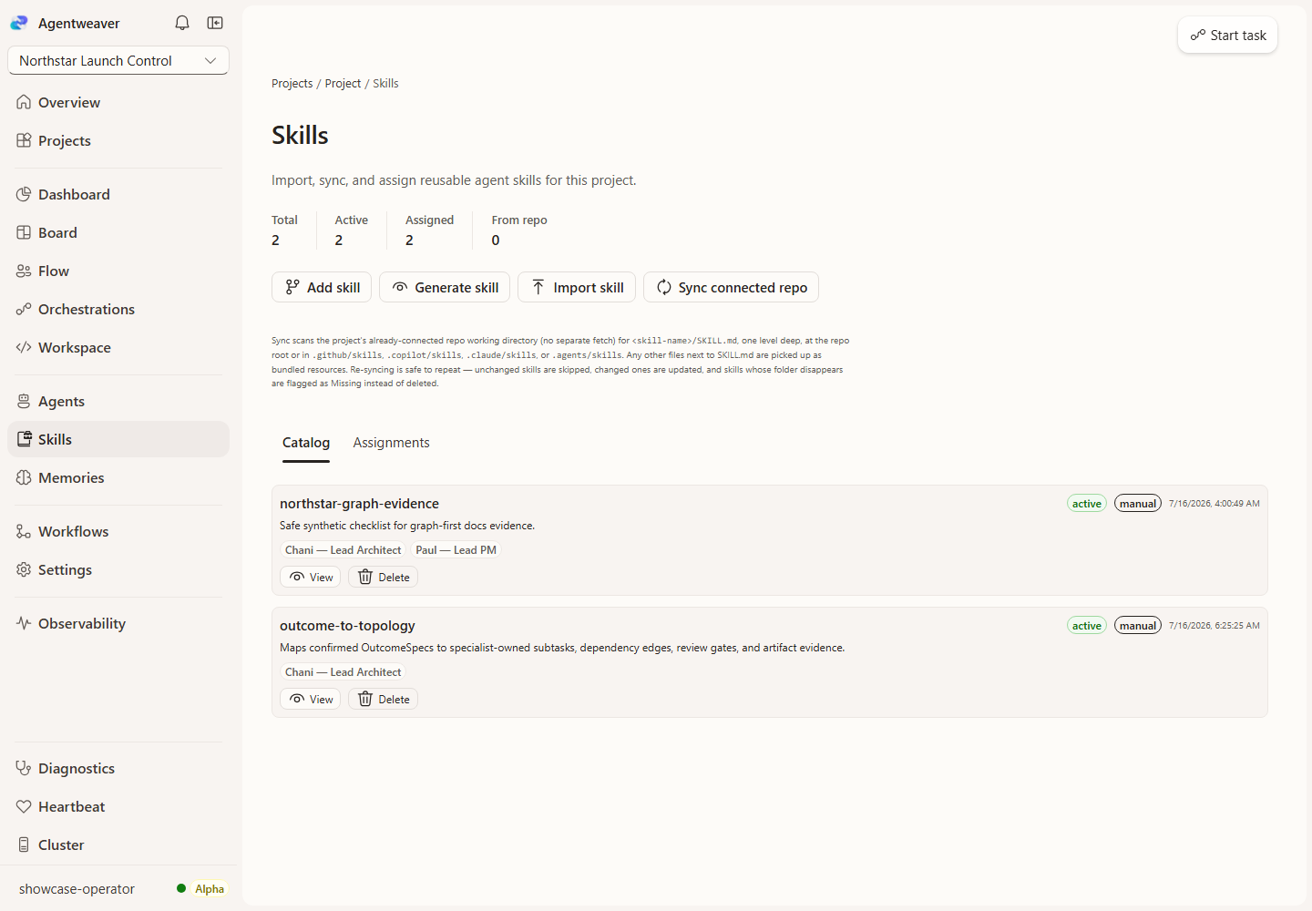Click the outcome-to-topology skill title
This screenshot has width=1312, height=911.
[347, 625]
